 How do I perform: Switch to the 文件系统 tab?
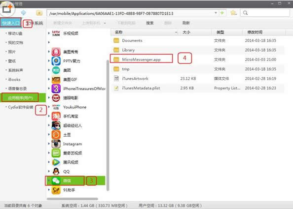click(x=35, y=23)
